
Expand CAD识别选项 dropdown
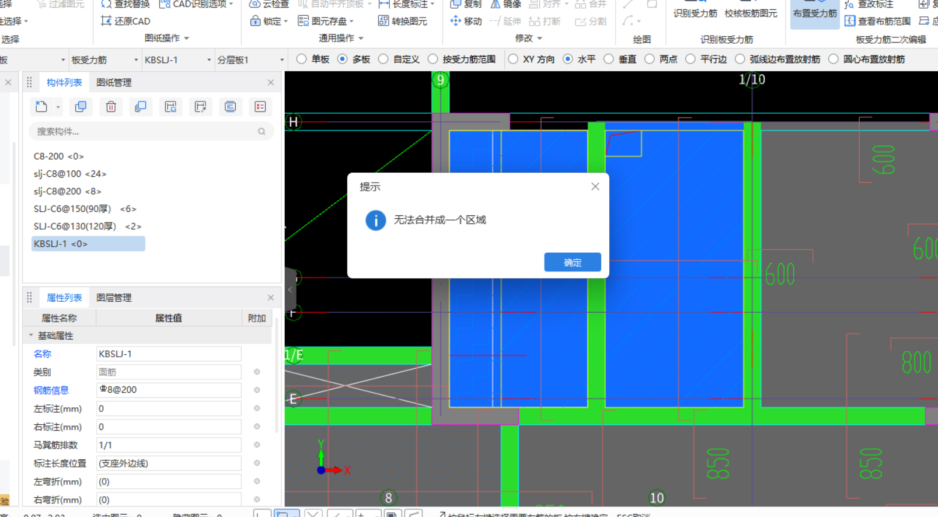click(231, 4)
